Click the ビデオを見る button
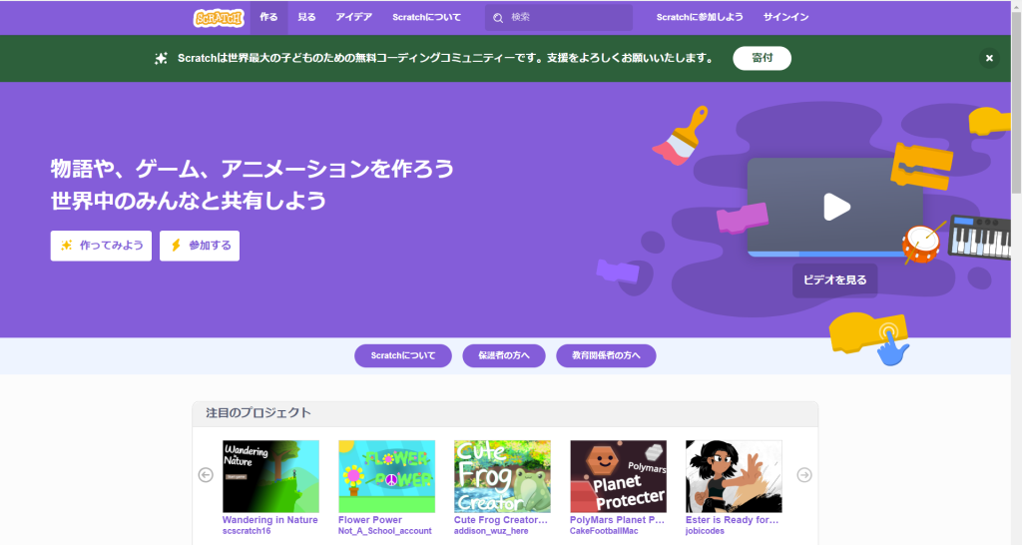Image resolution: width=1022 pixels, height=545 pixels. pyautogui.click(x=834, y=280)
